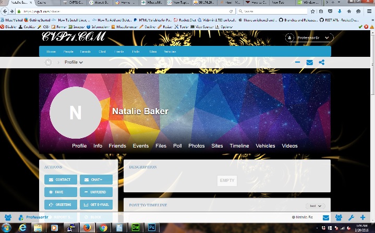
Task: Open the Images menu in the developer toolbar
Action: pyautogui.click(x=76, y=27)
